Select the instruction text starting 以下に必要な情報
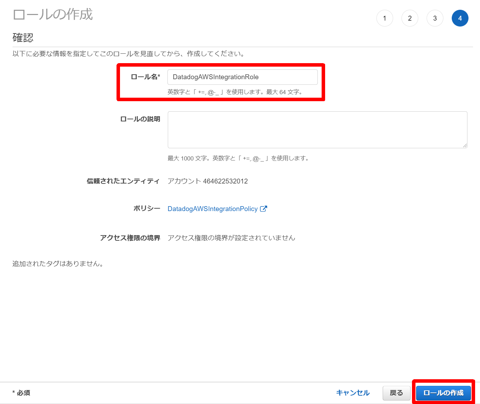The height and width of the screenshot is (404, 480). point(129,54)
